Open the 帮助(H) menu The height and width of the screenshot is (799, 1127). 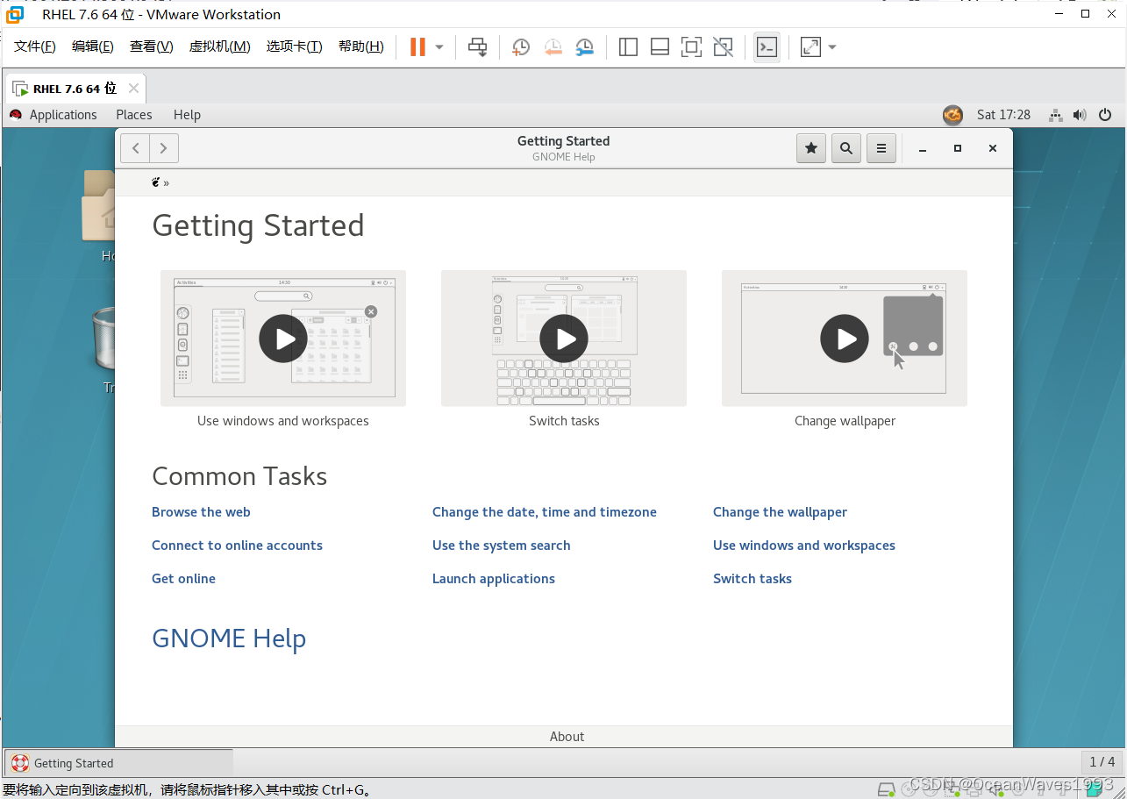point(361,46)
